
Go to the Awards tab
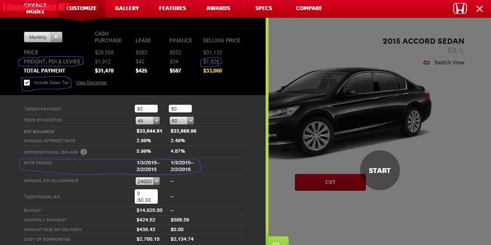pyautogui.click(x=218, y=8)
